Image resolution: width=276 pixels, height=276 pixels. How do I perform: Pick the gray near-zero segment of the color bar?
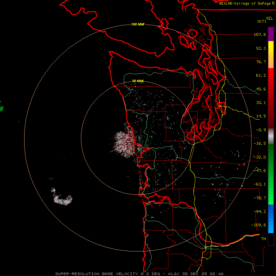pos(271,136)
